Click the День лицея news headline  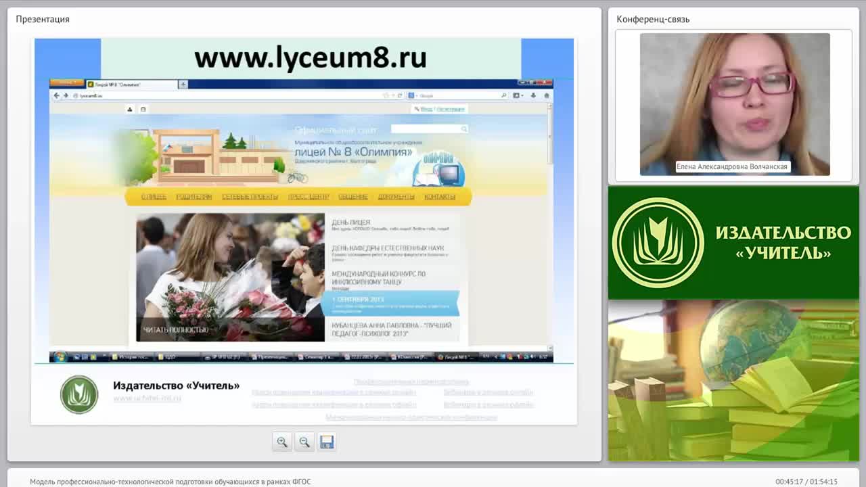click(x=351, y=223)
